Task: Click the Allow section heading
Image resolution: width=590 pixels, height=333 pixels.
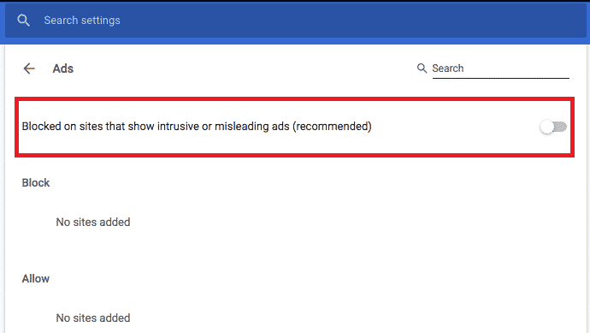Action: (36, 279)
